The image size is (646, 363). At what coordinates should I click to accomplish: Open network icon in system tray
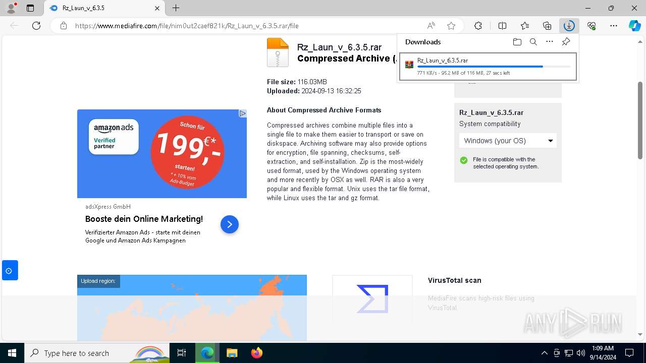569,353
